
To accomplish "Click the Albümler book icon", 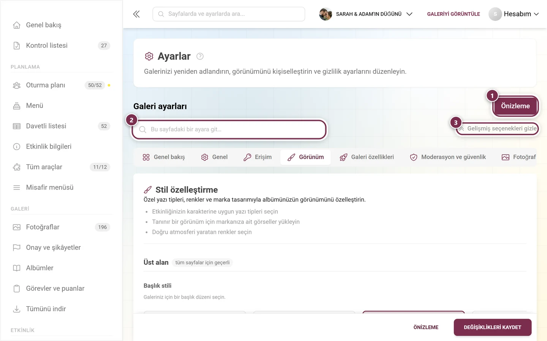I will click(17, 268).
